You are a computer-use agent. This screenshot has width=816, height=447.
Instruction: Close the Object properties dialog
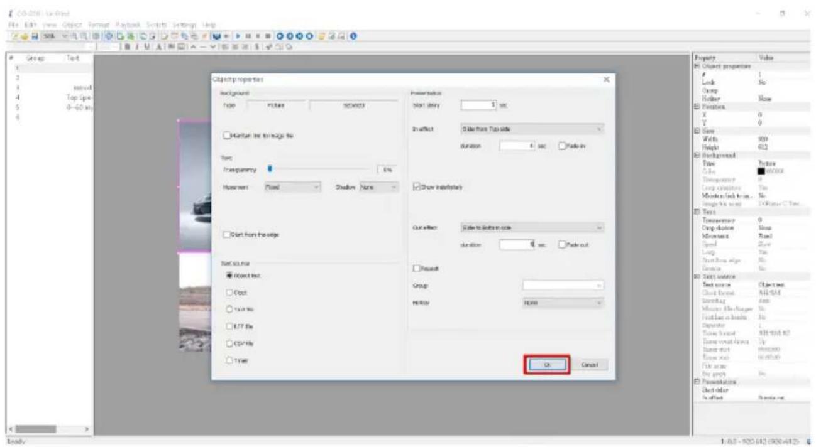[x=607, y=80]
